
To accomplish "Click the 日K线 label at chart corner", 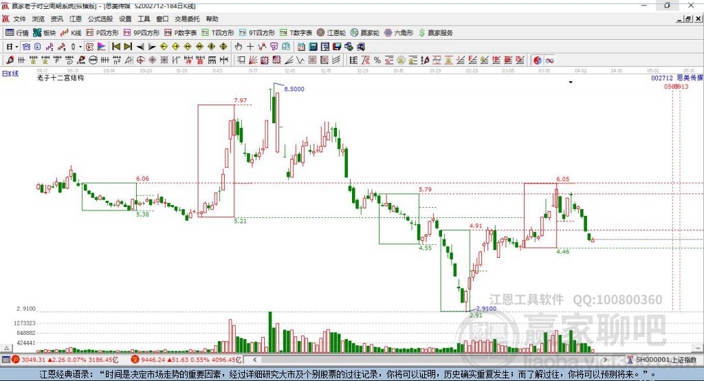I will pyautogui.click(x=10, y=74).
